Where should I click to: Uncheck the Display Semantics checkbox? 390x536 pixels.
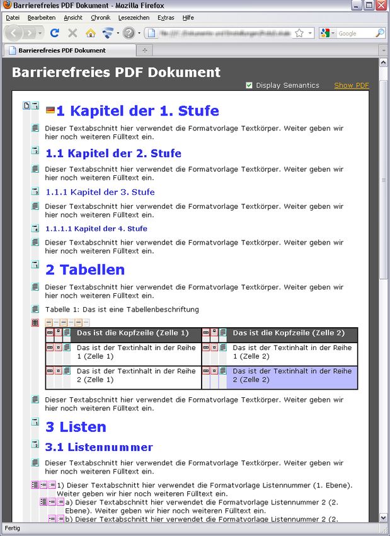click(x=249, y=85)
